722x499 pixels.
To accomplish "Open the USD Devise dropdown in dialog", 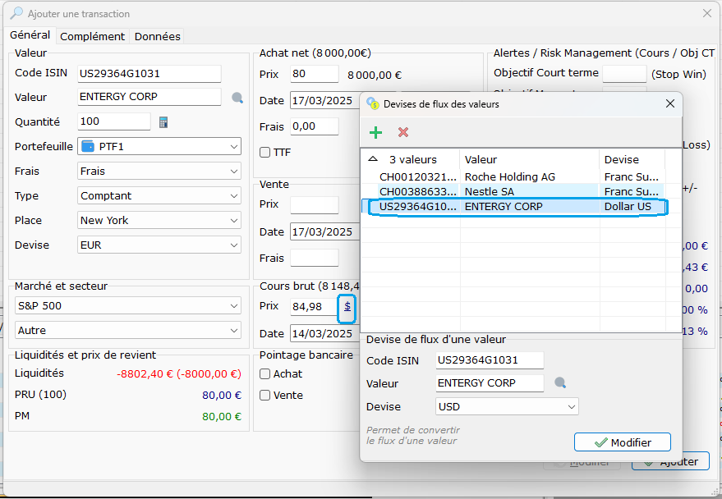I will pyautogui.click(x=507, y=406).
